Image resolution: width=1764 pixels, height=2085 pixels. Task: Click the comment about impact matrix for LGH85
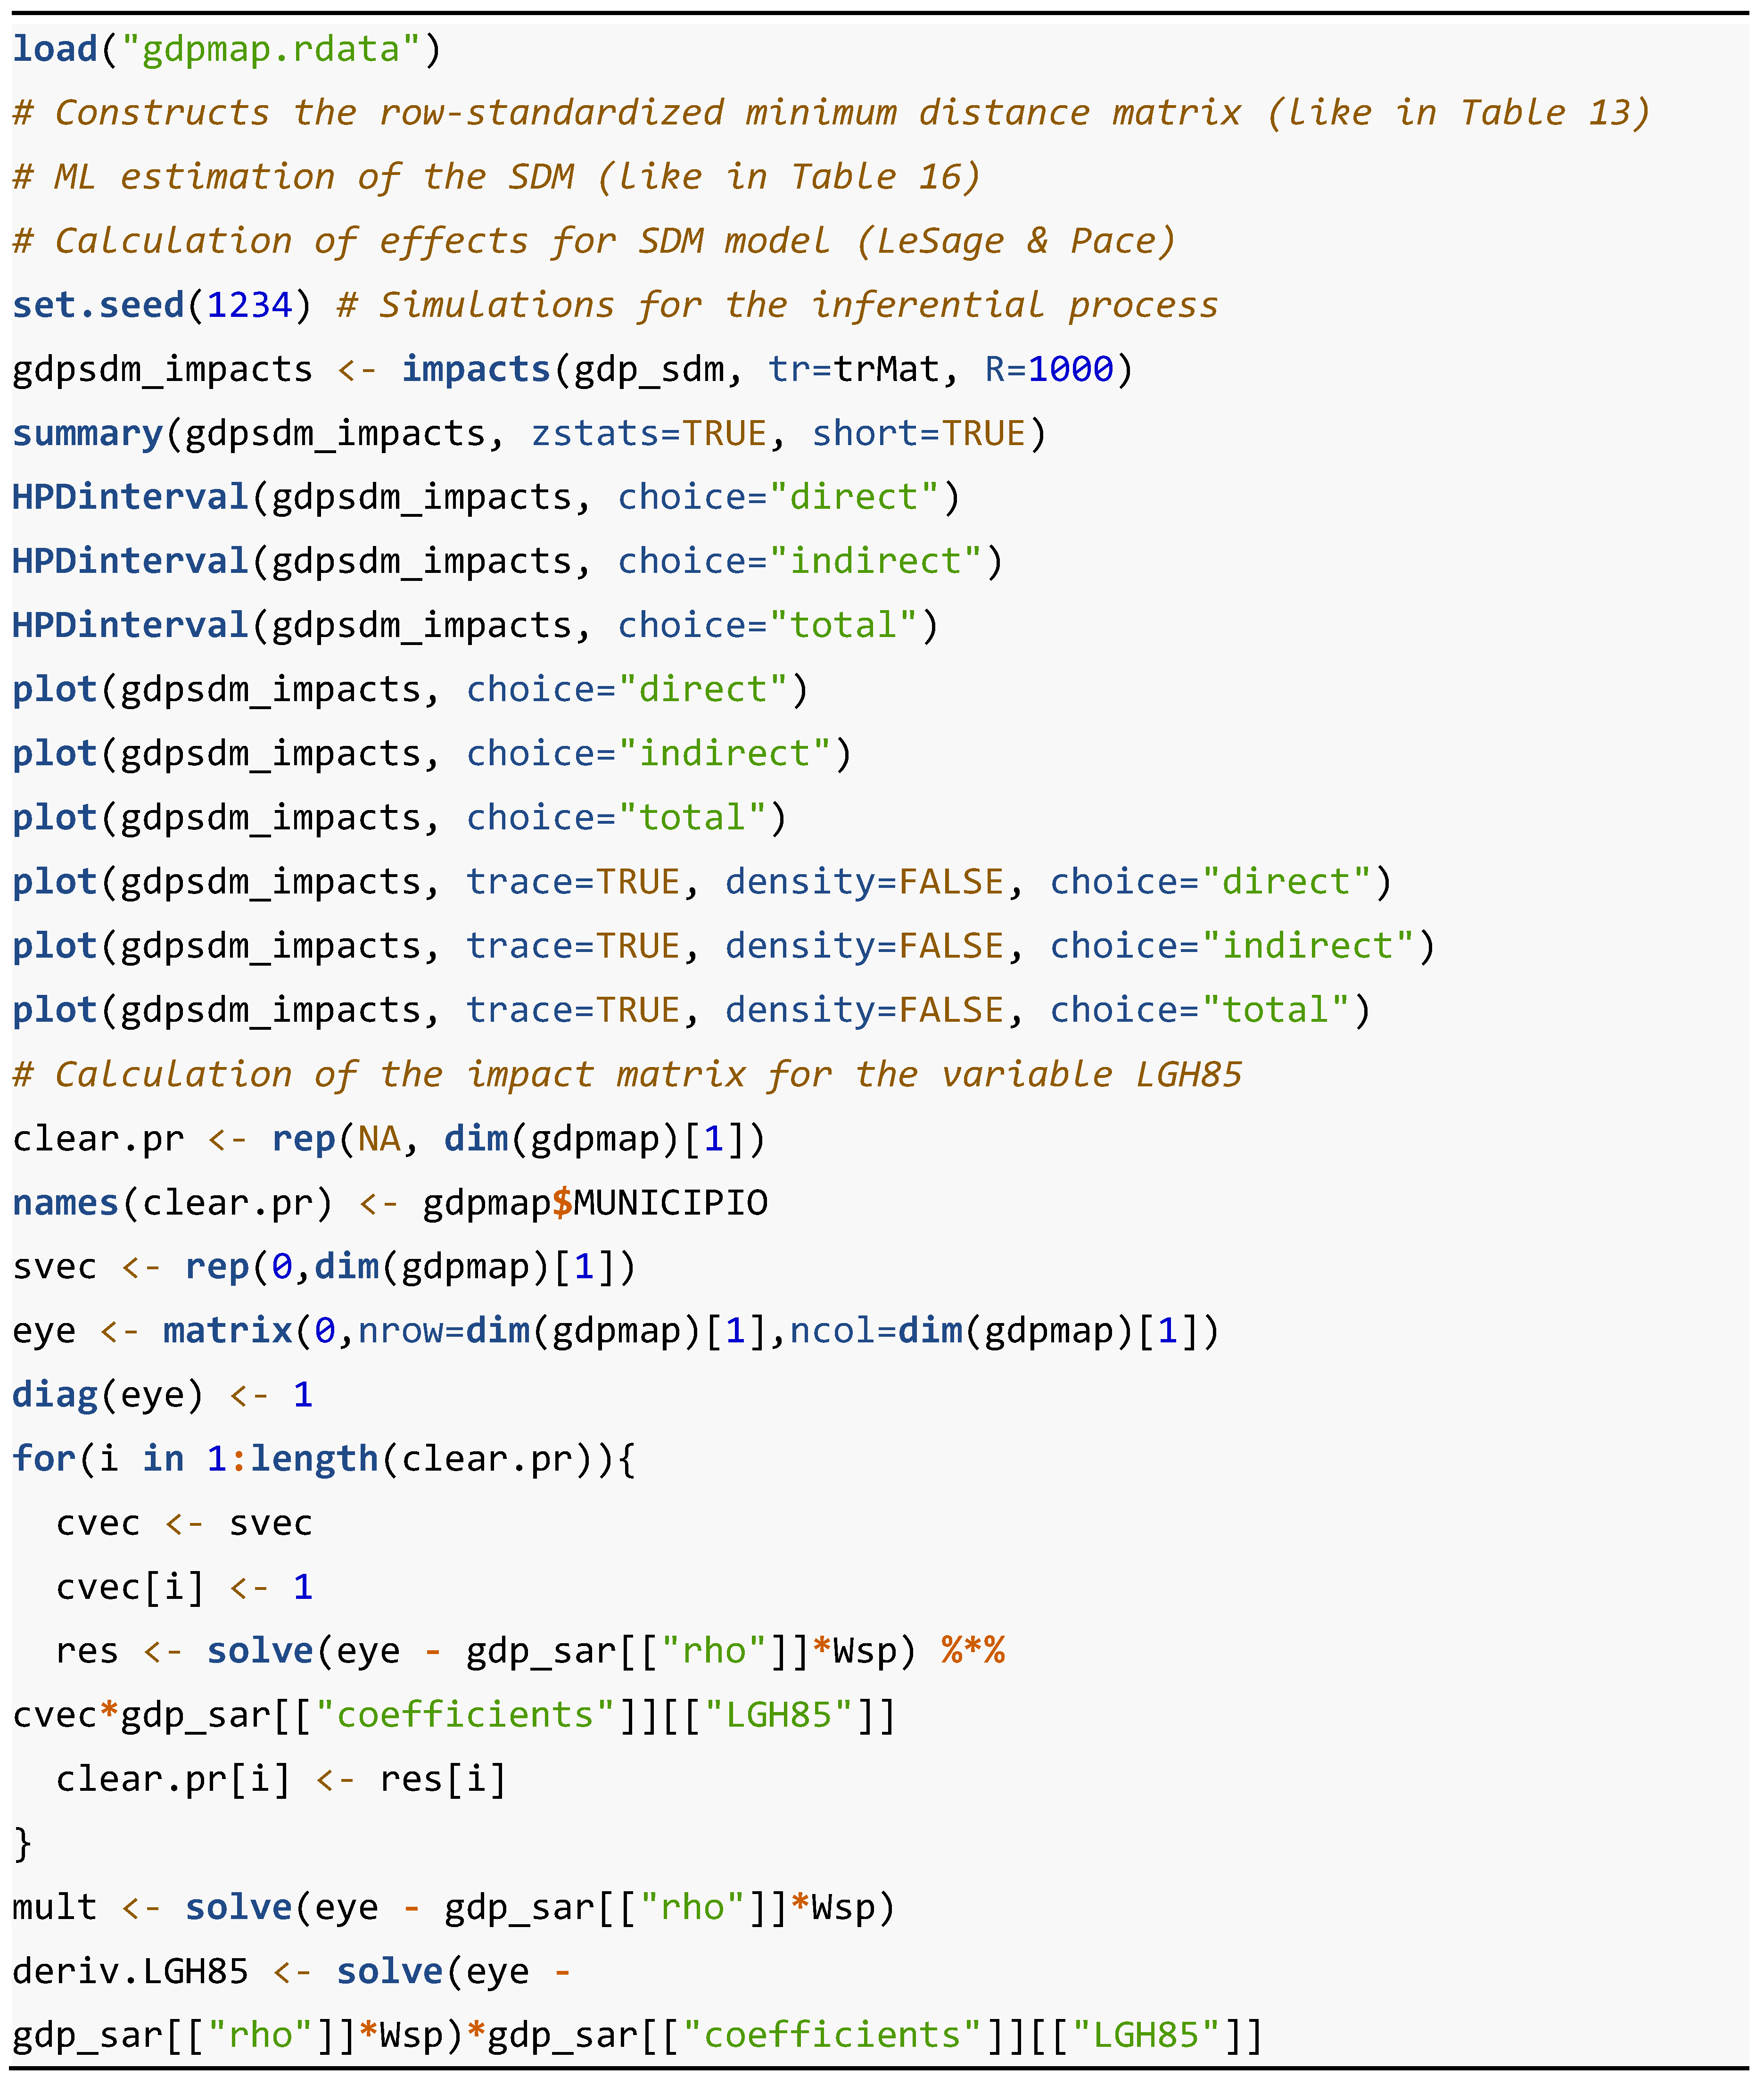pyautogui.click(x=627, y=1074)
